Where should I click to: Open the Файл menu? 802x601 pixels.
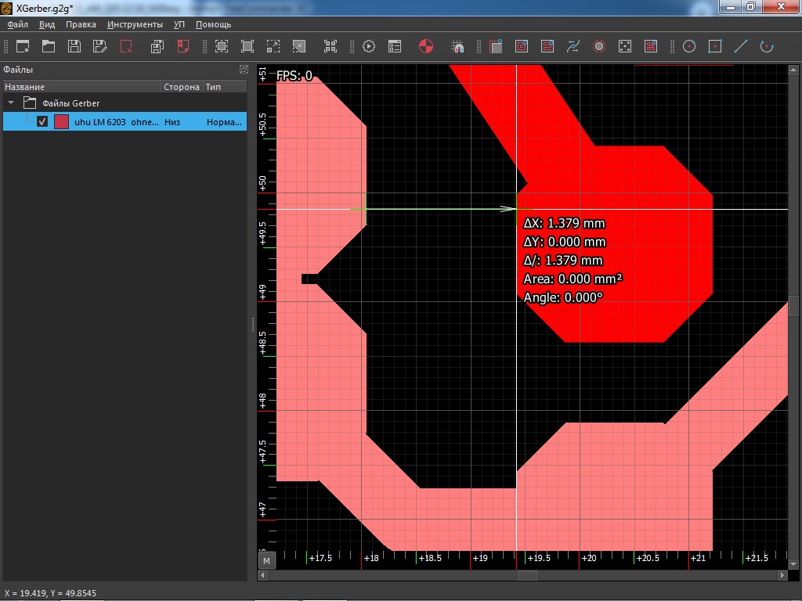point(18,24)
